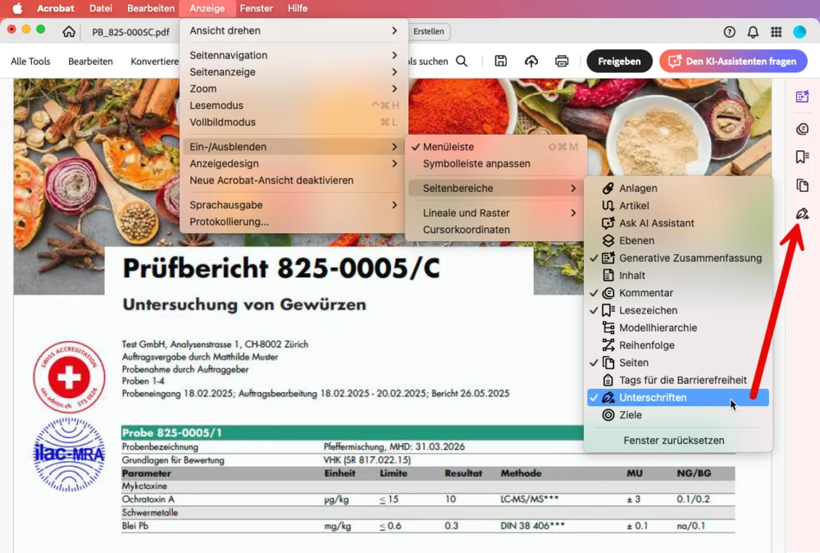Image resolution: width=820 pixels, height=553 pixels.
Task: Uncheck Unterschriften in the Seitenbereiche submenu
Action: 653,398
